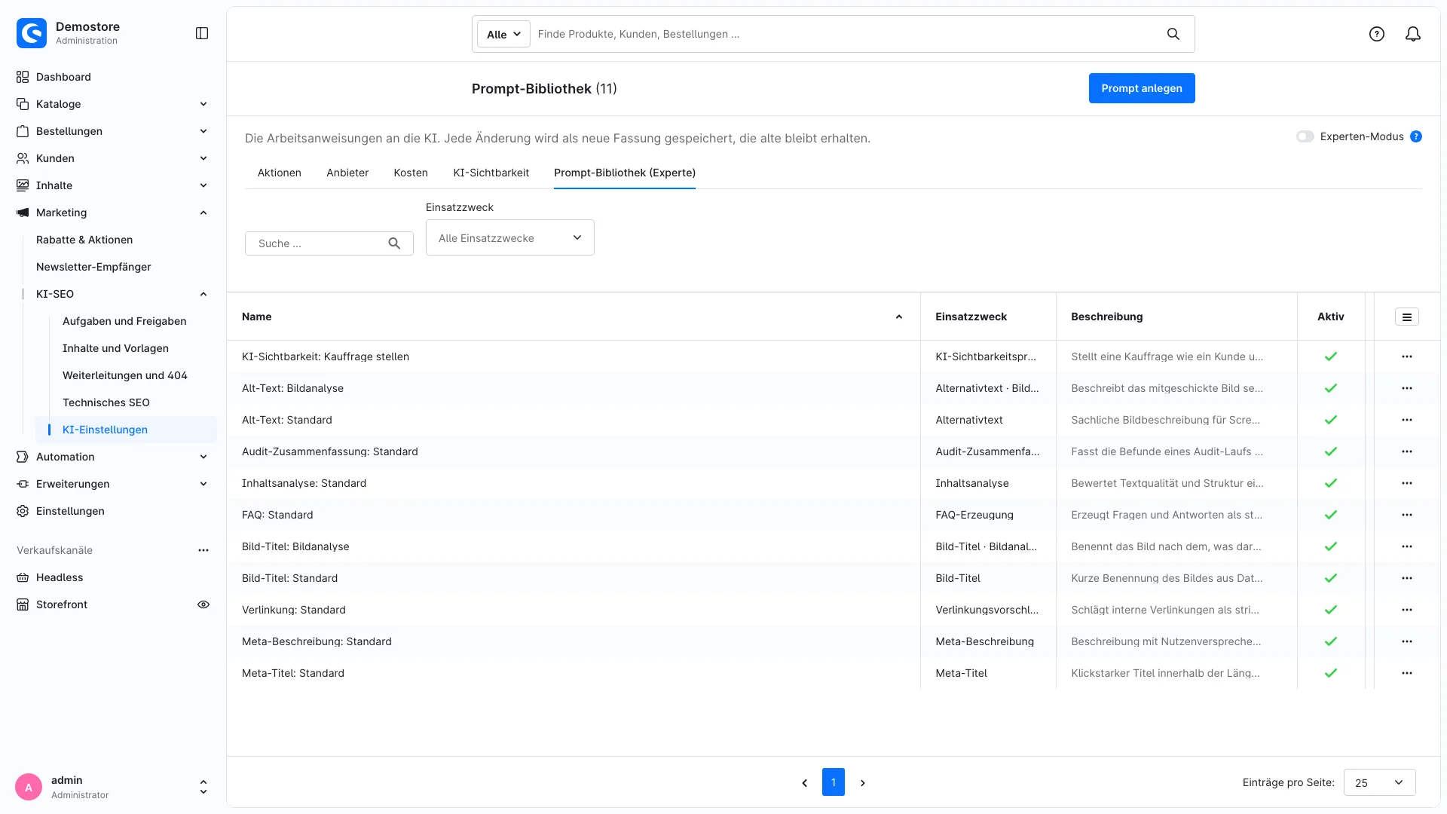
Task: Switch to the Kosten tab
Action: point(411,173)
